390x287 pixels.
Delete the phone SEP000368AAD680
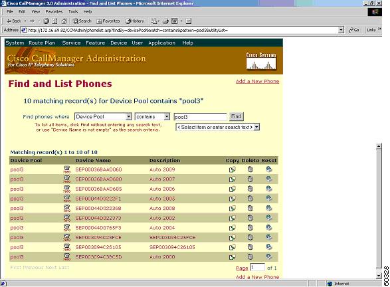click(250, 179)
